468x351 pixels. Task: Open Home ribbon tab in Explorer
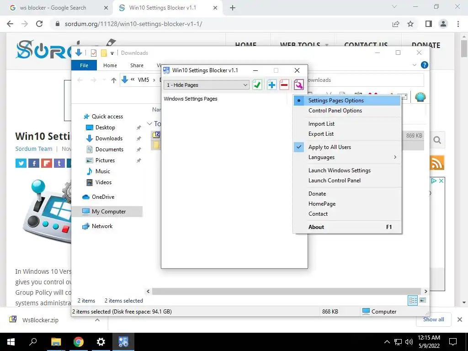point(110,65)
